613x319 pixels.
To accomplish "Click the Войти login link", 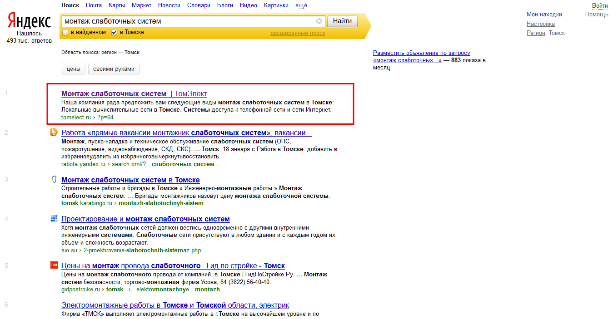I will point(600,5).
